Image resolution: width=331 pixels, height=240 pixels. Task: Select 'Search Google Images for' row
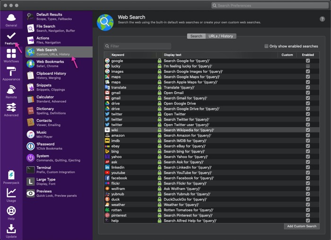[211, 71]
